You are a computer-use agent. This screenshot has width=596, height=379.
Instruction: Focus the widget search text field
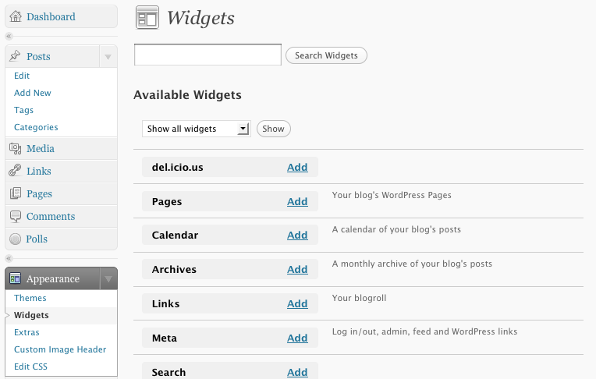tap(208, 55)
